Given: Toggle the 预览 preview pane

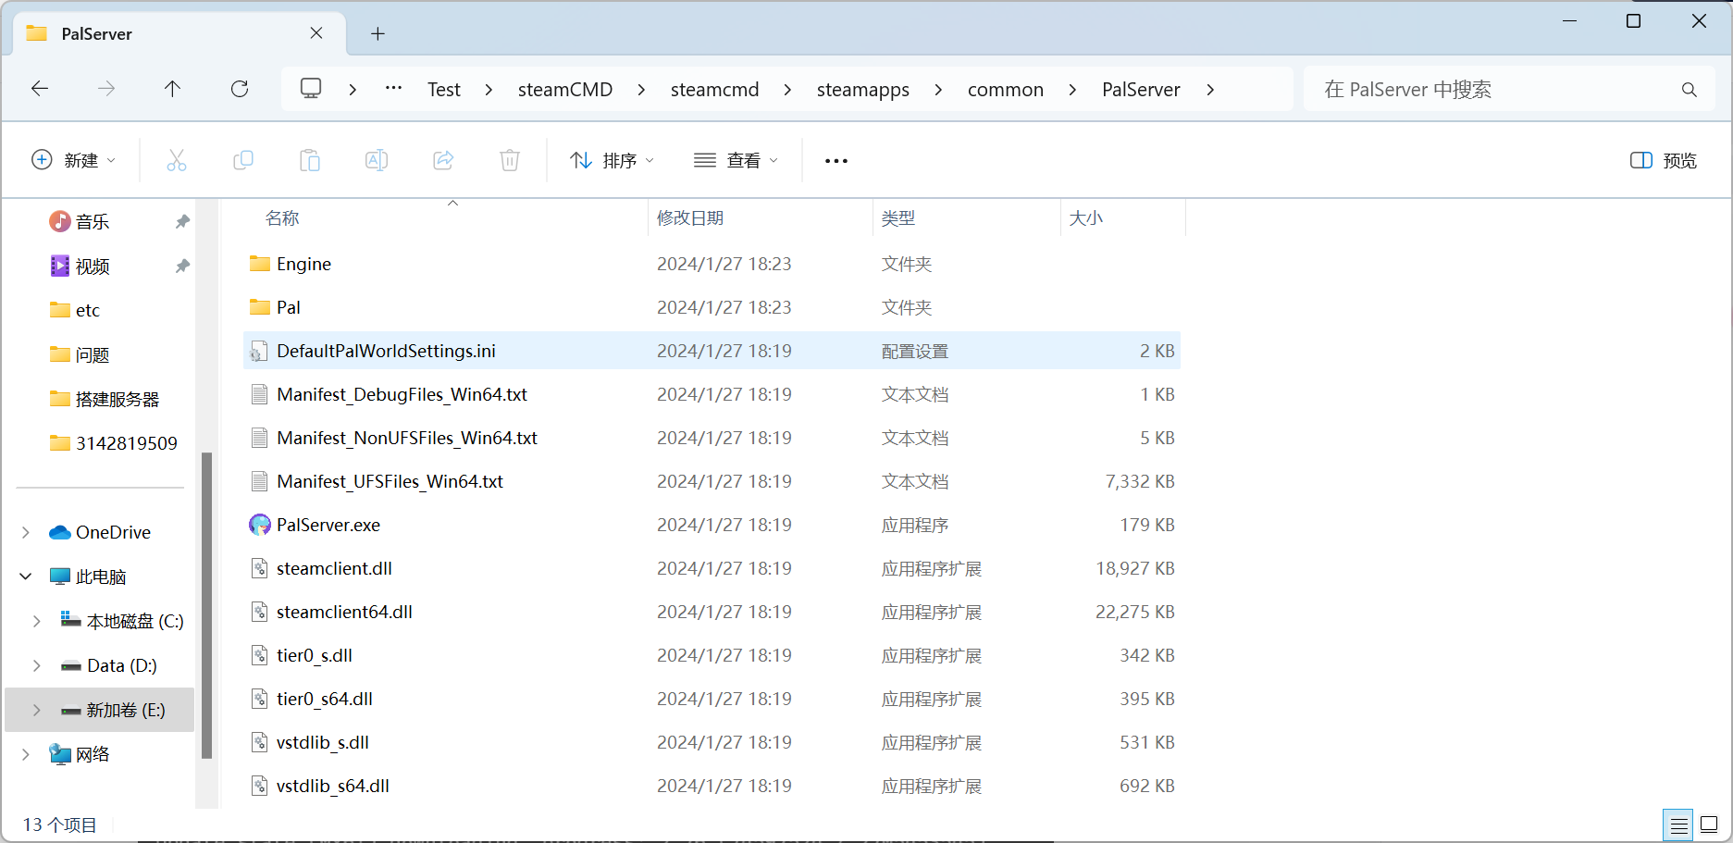Looking at the screenshot, I should 1664,160.
